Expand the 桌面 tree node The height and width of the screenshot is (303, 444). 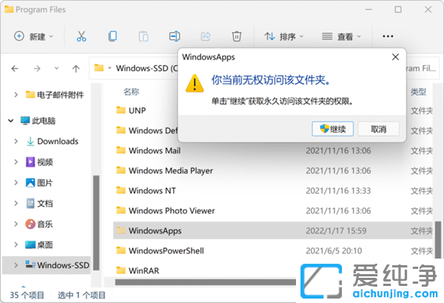[16, 244]
